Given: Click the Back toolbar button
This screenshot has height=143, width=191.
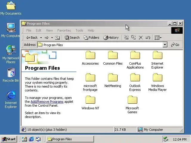Looking at the screenshot, I should [x=32, y=38].
